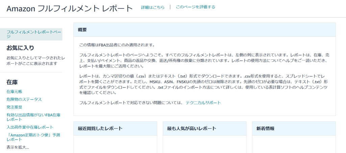The height and width of the screenshot is (153, 346).
Task: Open 入出荷作業中在庫レポート
Action: tap(30, 127)
